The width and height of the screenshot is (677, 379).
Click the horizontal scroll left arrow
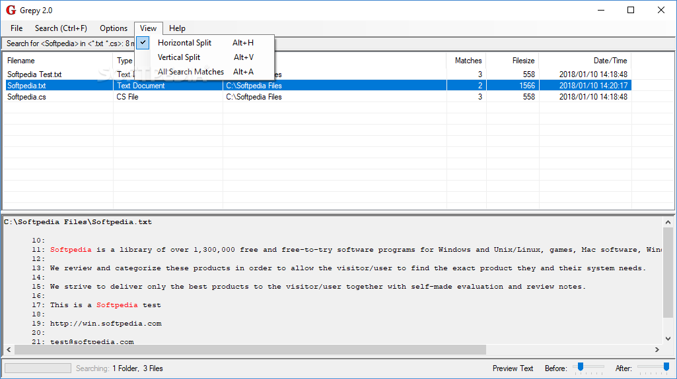(9, 350)
